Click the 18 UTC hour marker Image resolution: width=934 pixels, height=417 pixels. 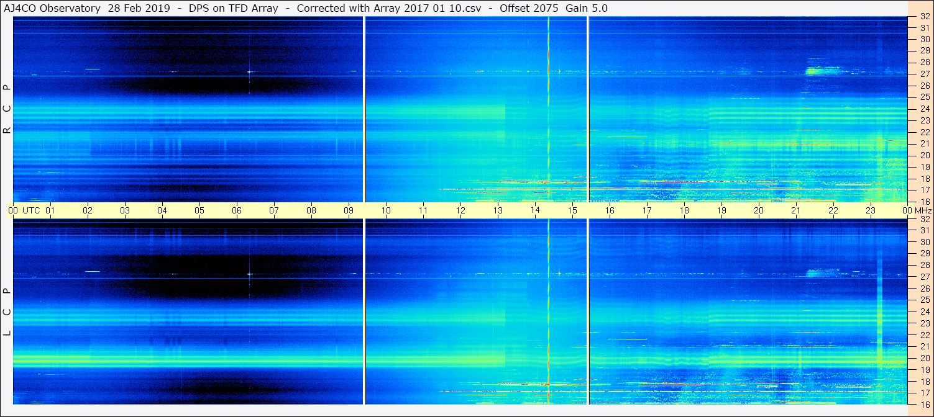(x=684, y=210)
